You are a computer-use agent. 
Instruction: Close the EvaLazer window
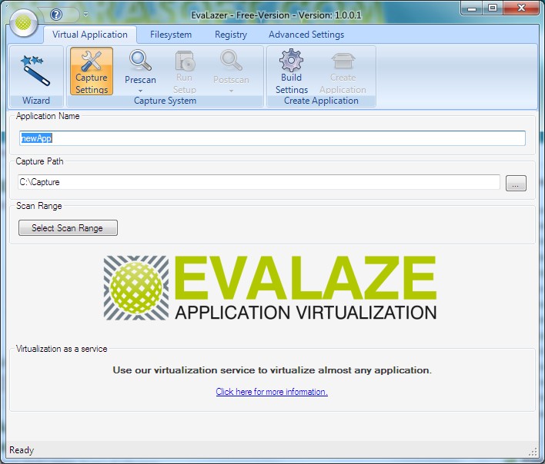[521, 8]
